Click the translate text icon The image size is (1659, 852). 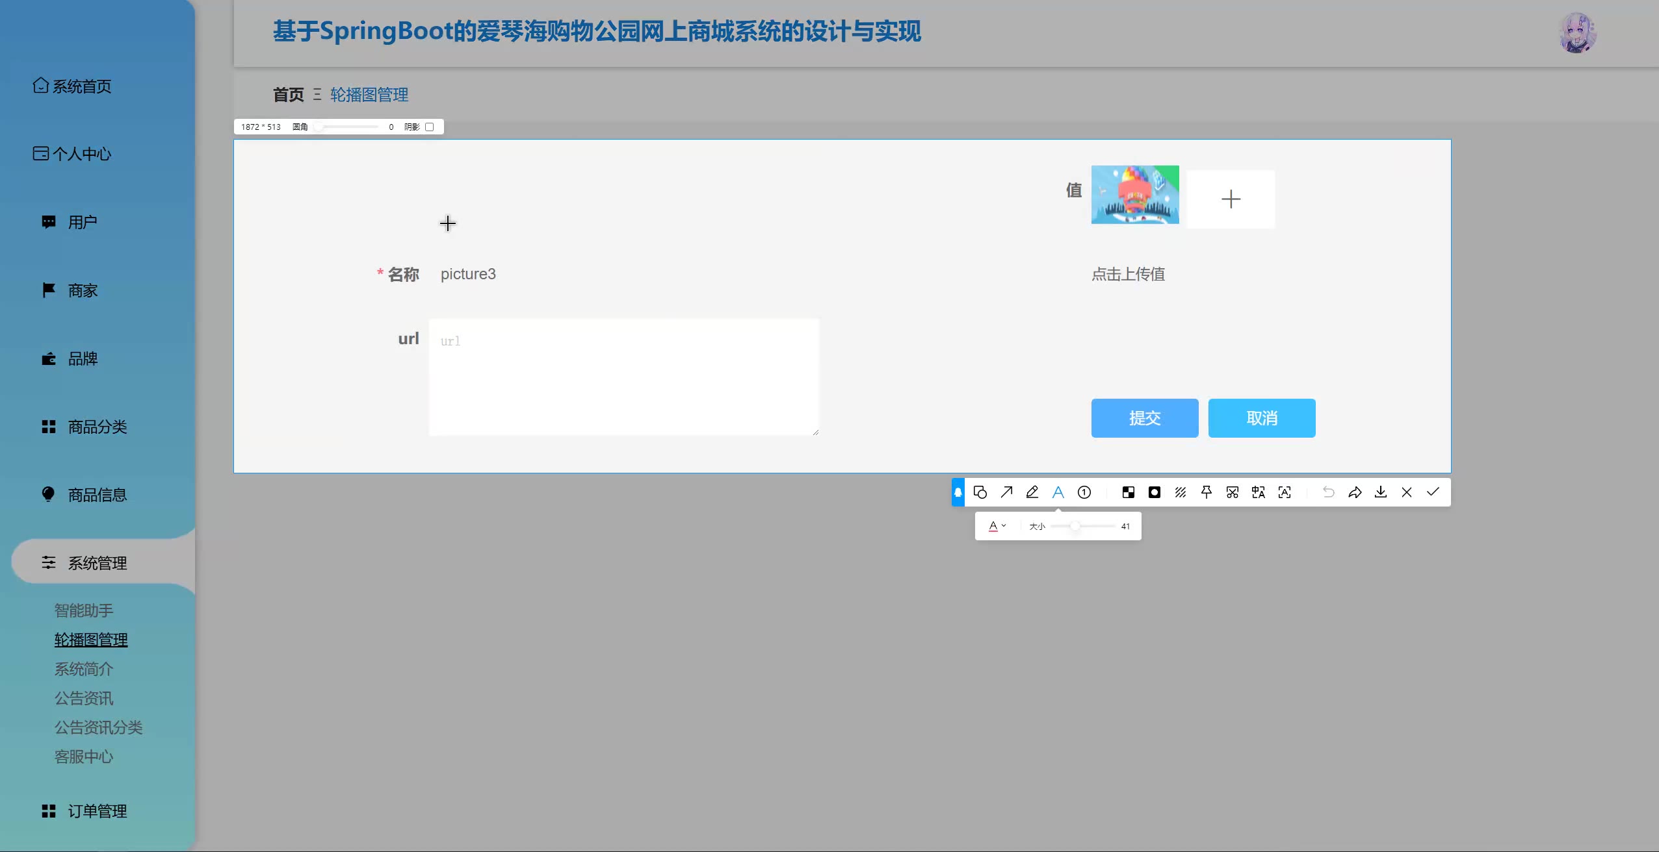pyautogui.click(x=1259, y=492)
